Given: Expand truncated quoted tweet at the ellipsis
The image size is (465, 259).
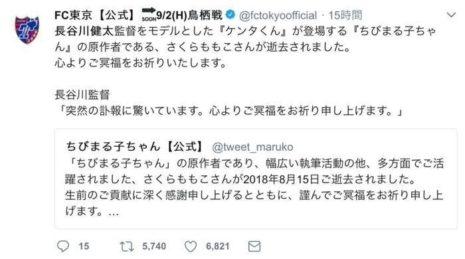Looking at the screenshot, I should pos(114,212).
